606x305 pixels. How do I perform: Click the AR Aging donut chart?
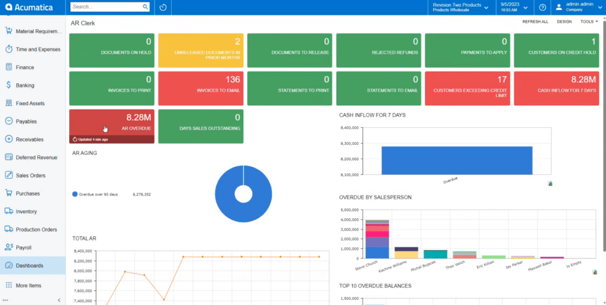pos(243,194)
